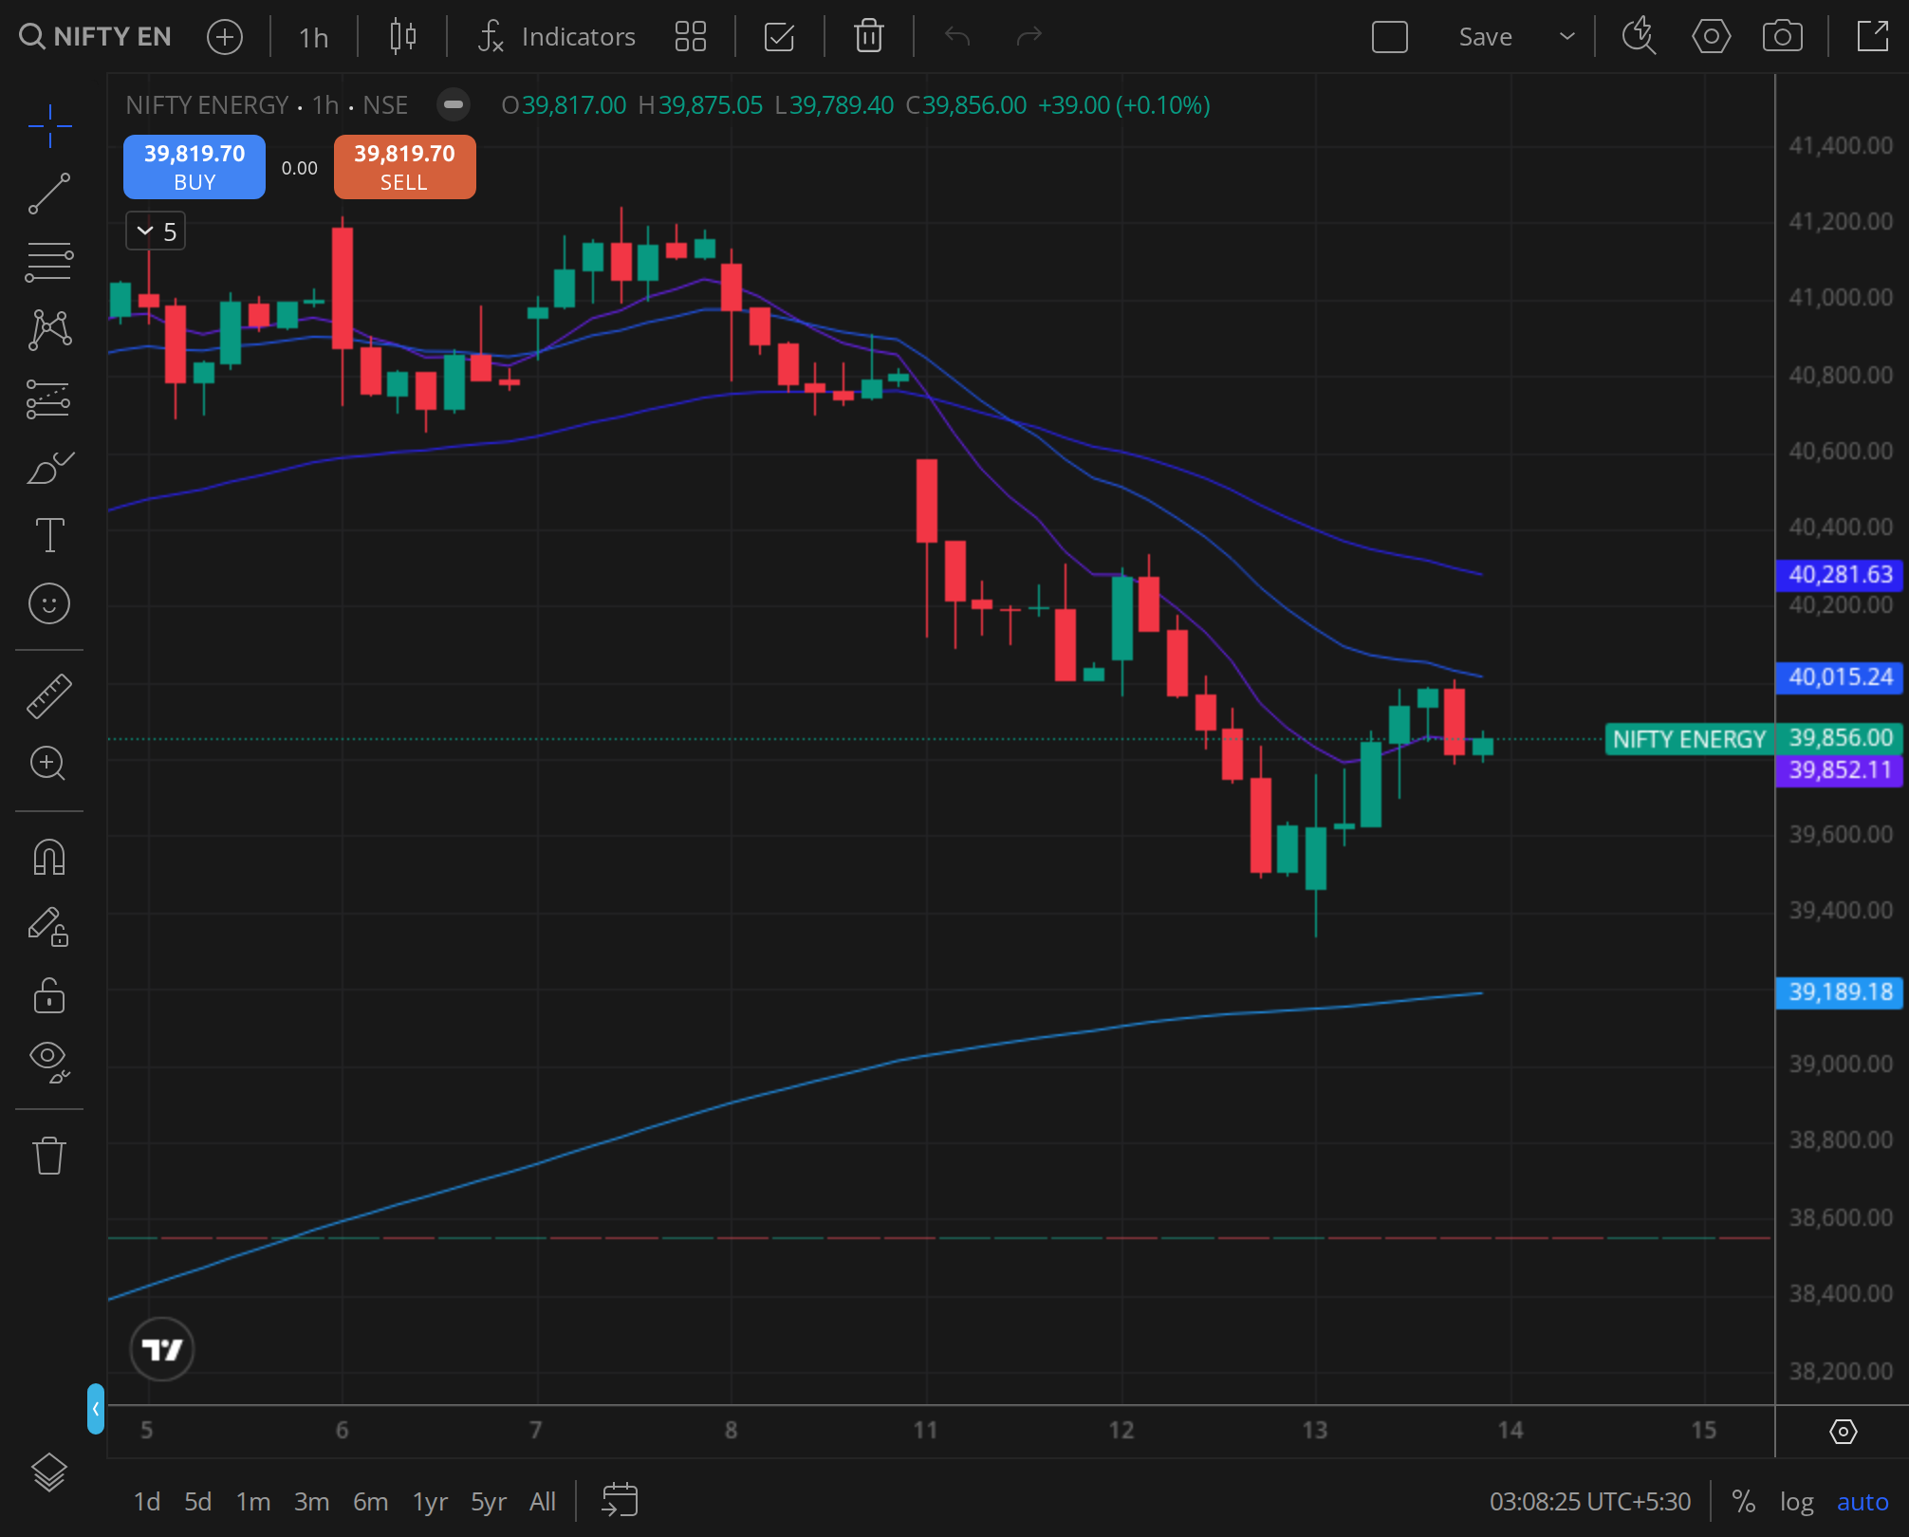Viewport: 1909px width, 1537px height.
Task: Toggle the status dash next to NSE
Action: 454,104
